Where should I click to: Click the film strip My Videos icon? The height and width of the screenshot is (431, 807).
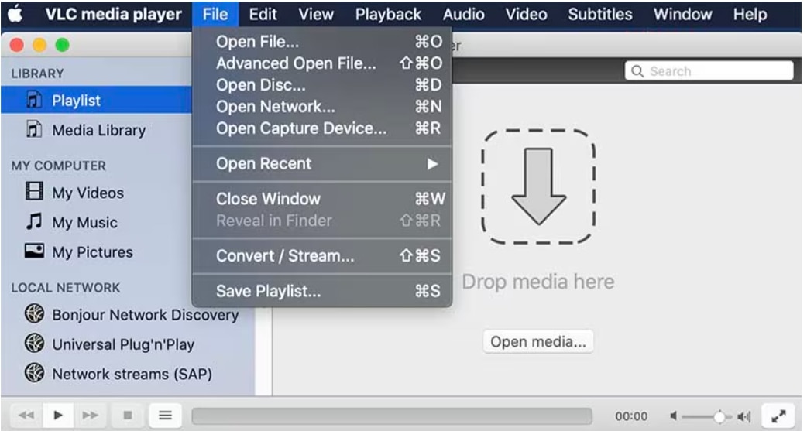(35, 191)
